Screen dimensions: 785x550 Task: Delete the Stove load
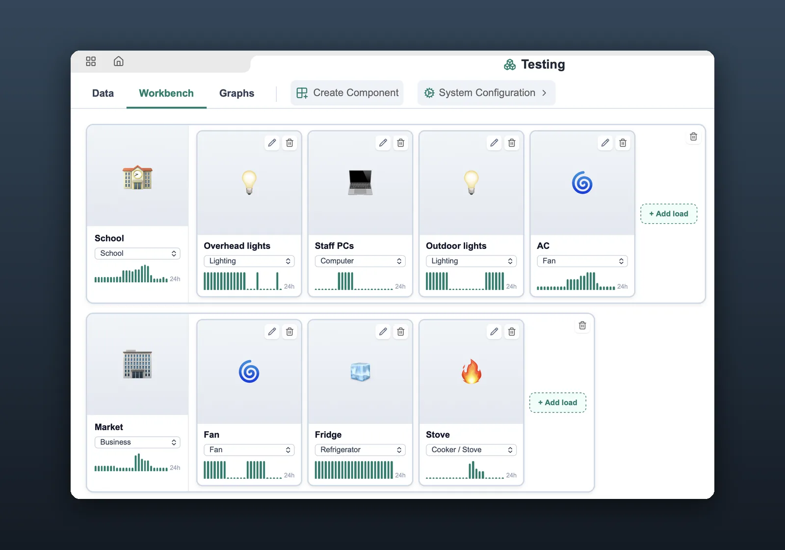point(512,332)
